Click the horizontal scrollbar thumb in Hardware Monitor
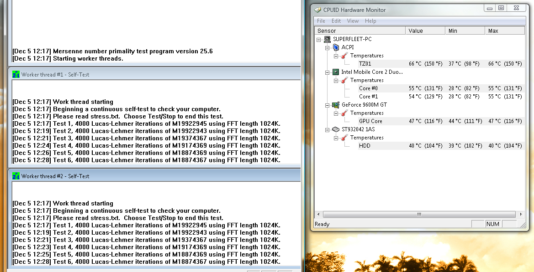 419,214
